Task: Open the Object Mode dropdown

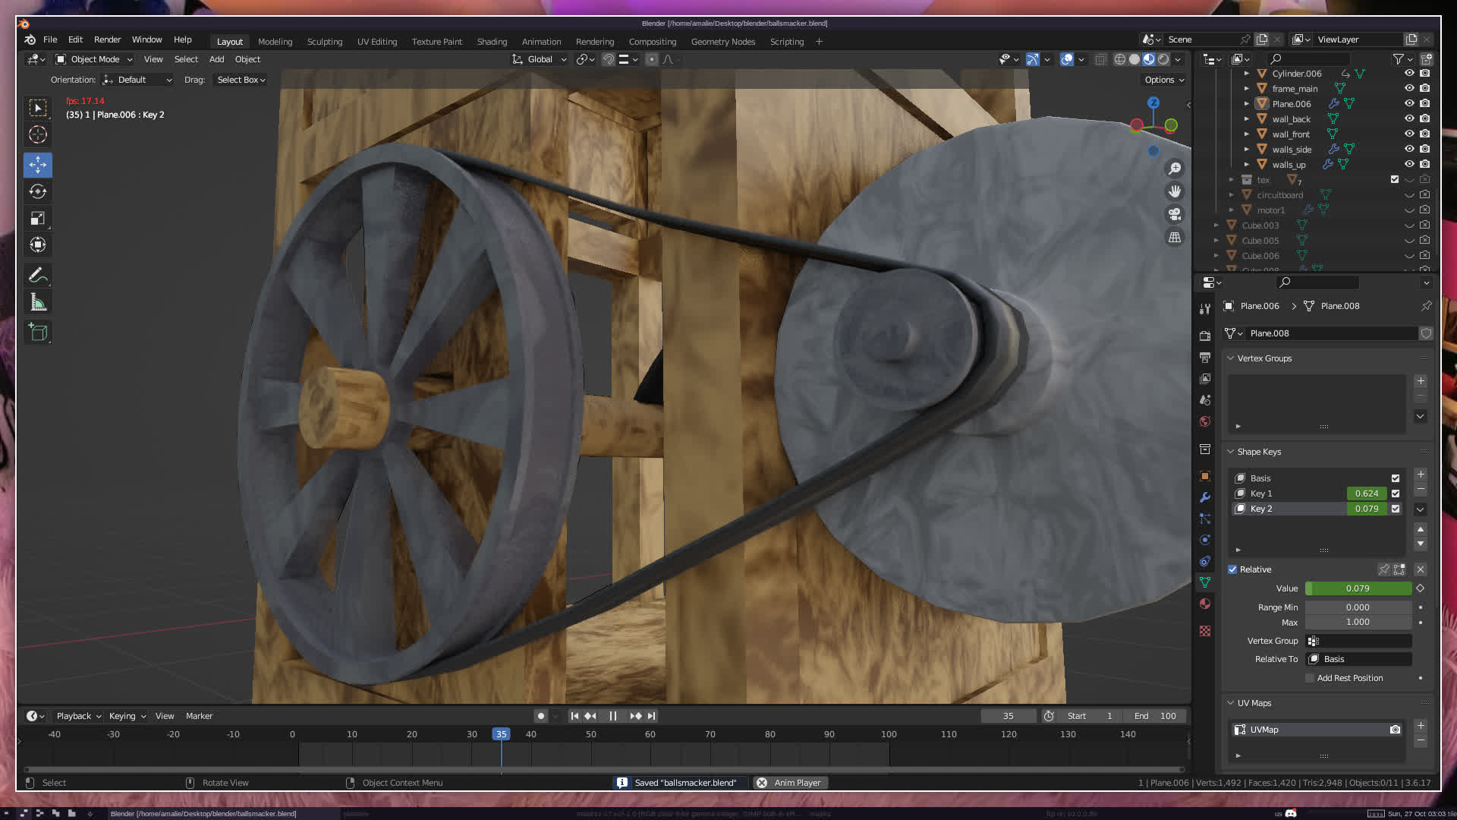Action: click(x=94, y=59)
